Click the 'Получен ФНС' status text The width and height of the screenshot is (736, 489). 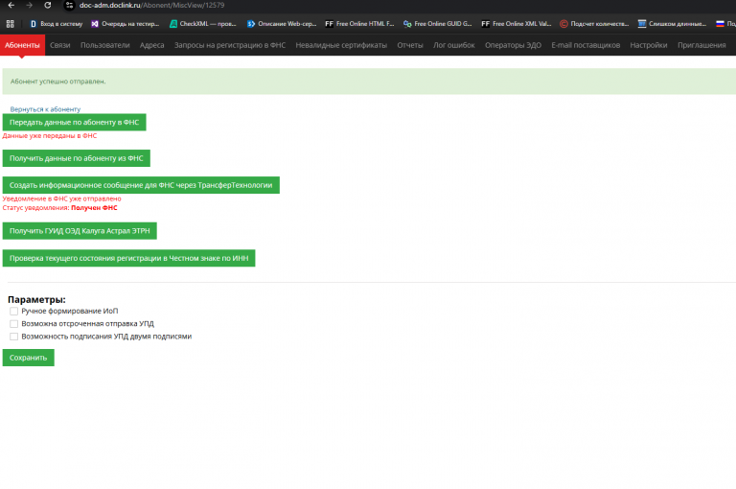coord(94,208)
